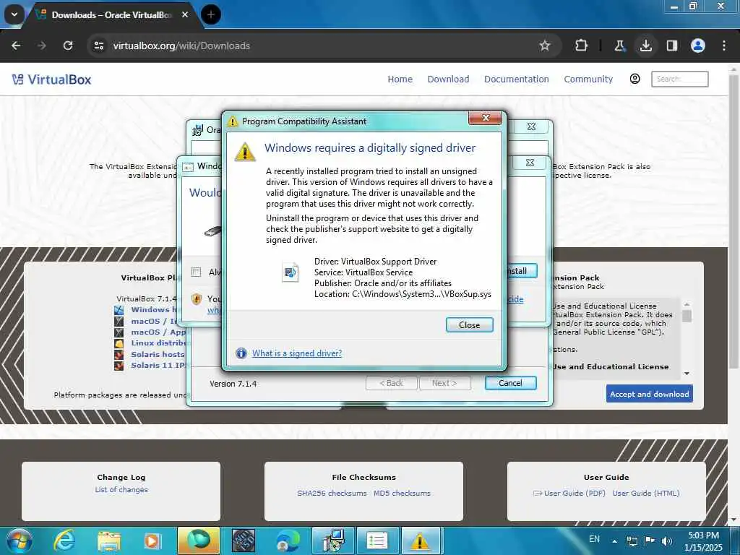Open the Windows Start button

18,541
